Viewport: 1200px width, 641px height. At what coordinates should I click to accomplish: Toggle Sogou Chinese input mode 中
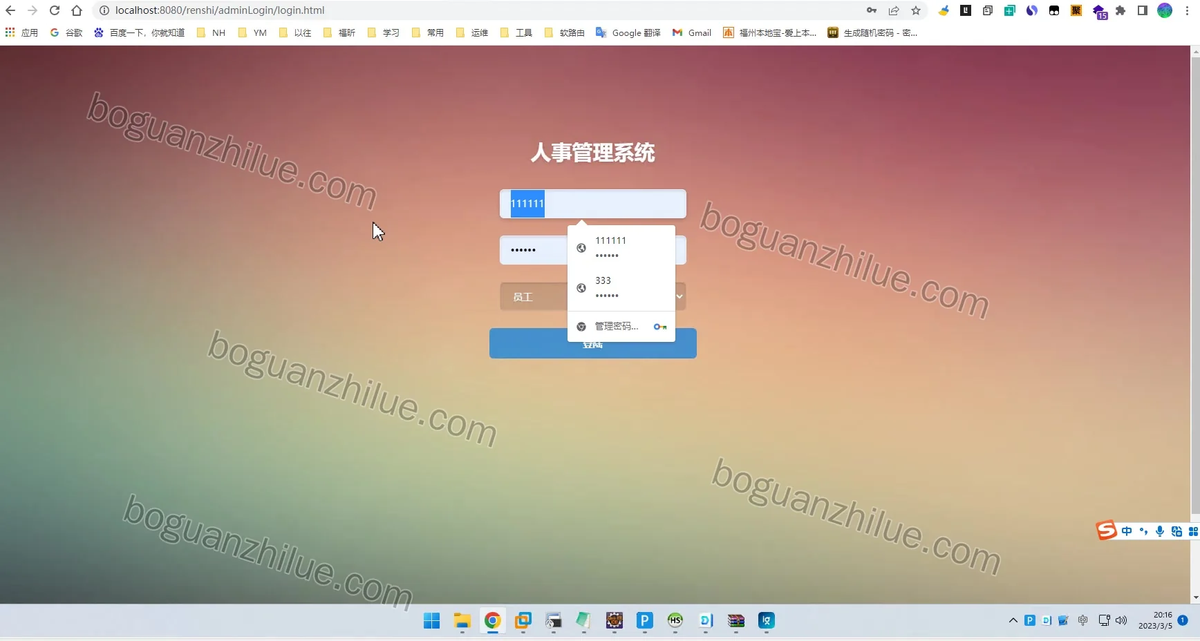pyautogui.click(x=1127, y=531)
